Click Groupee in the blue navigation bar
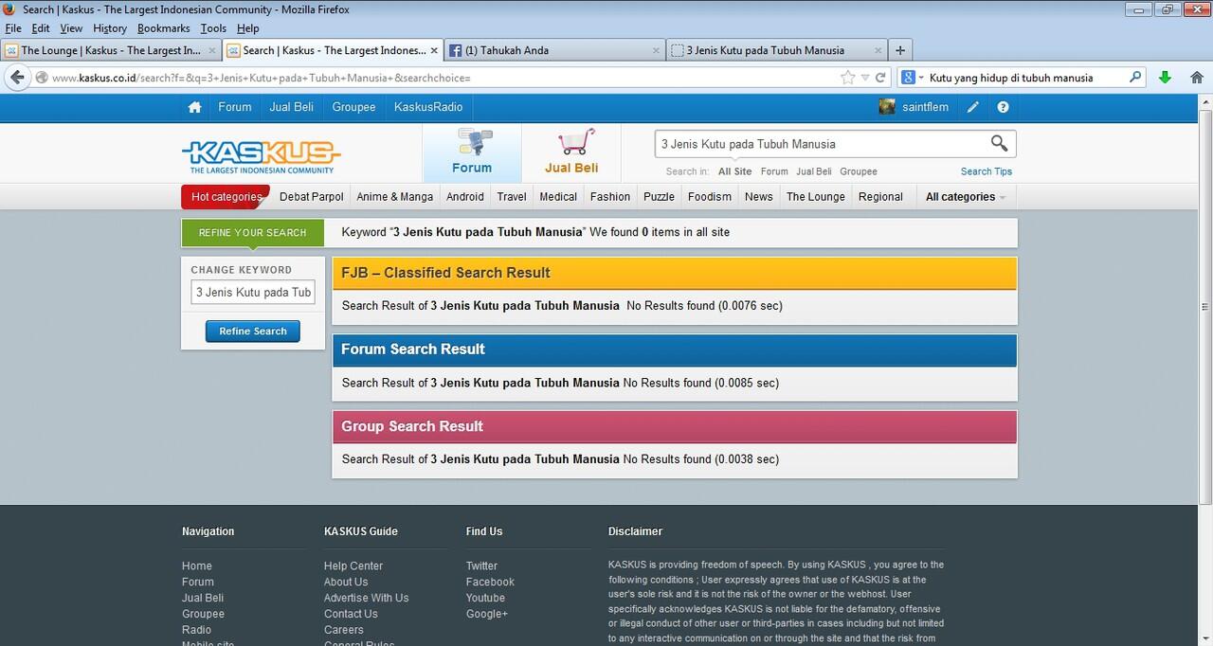Viewport: 1213px width, 646px height. pos(353,107)
